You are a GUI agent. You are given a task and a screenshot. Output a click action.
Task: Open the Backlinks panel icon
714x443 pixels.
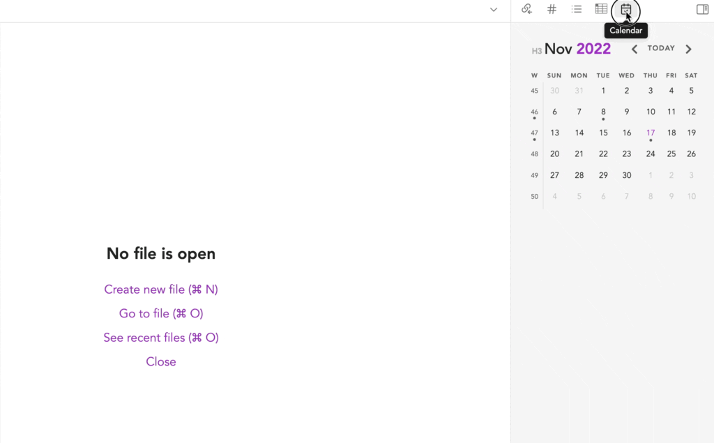click(526, 10)
